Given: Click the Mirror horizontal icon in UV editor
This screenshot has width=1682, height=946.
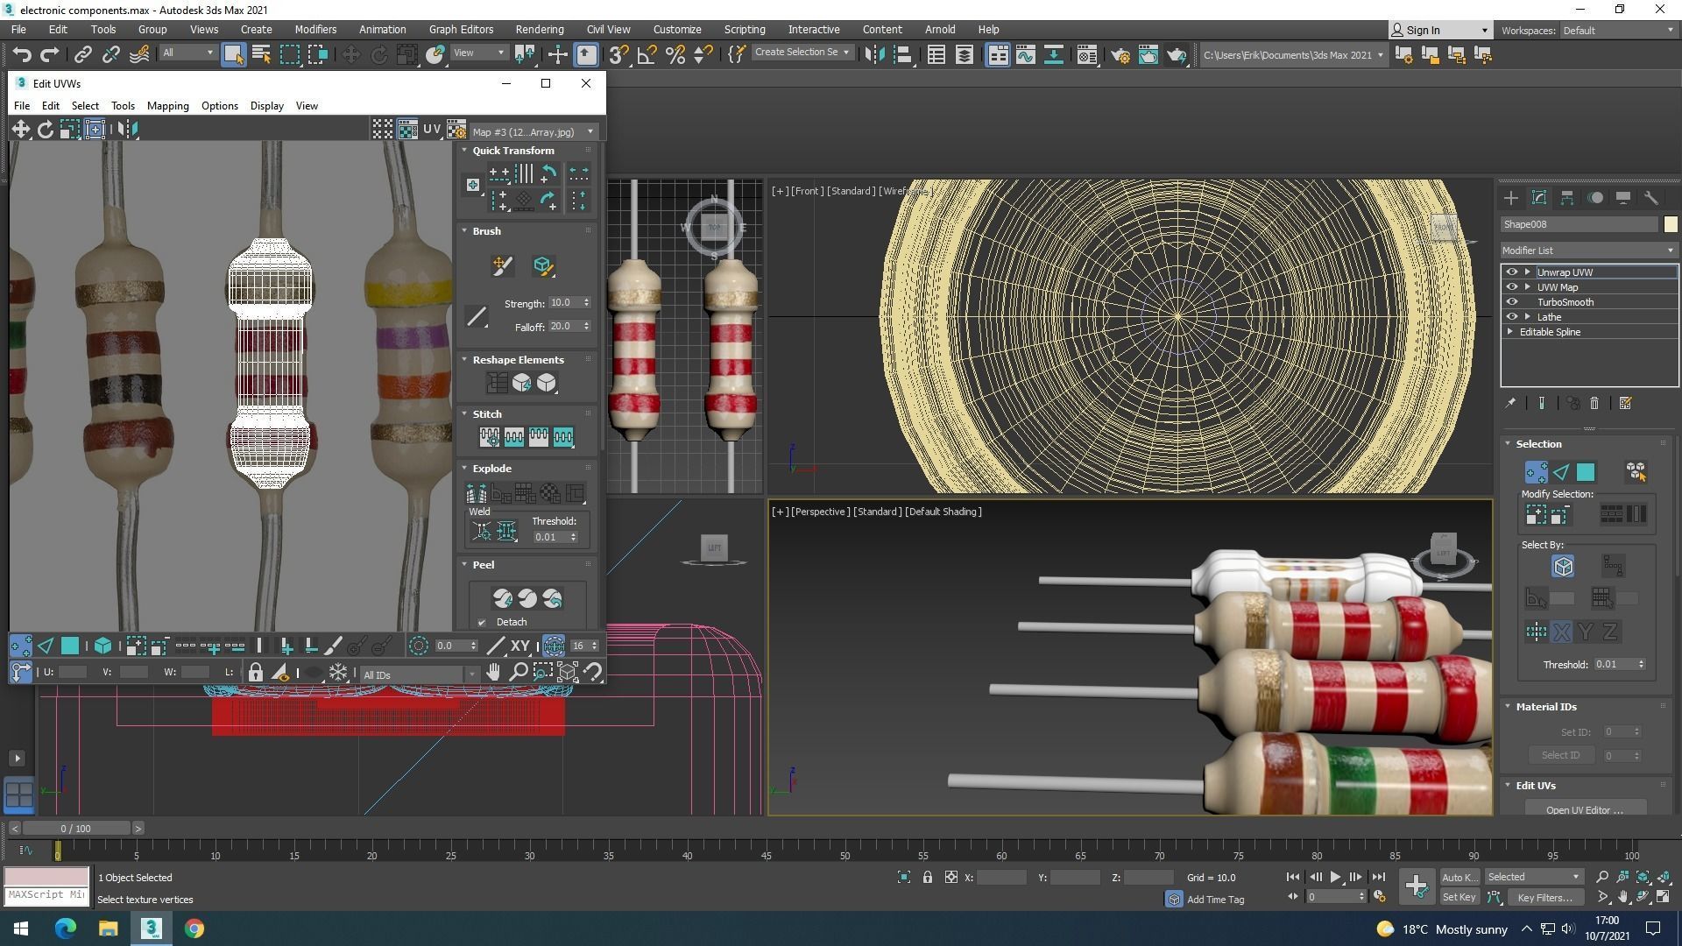Looking at the screenshot, I should coord(128,130).
